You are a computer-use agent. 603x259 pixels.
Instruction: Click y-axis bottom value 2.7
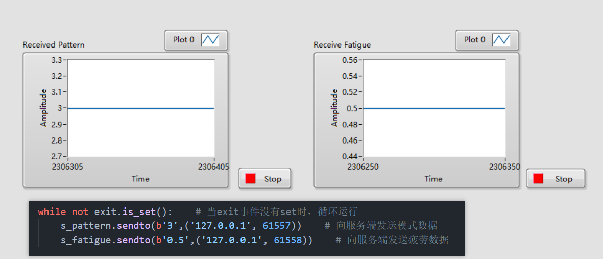click(56, 156)
